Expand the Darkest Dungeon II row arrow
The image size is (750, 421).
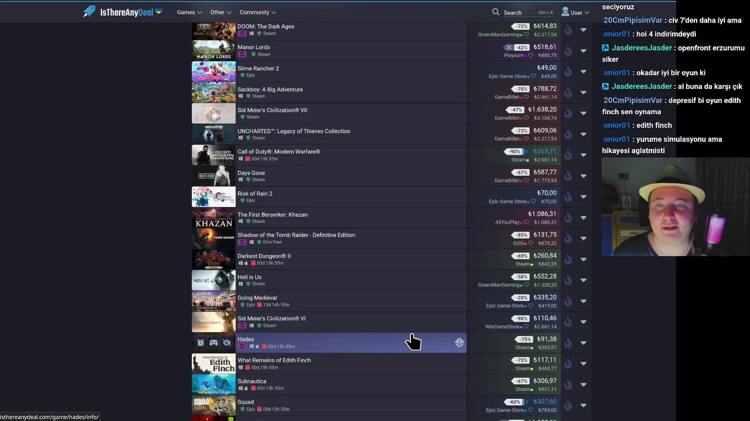pyautogui.click(x=583, y=260)
